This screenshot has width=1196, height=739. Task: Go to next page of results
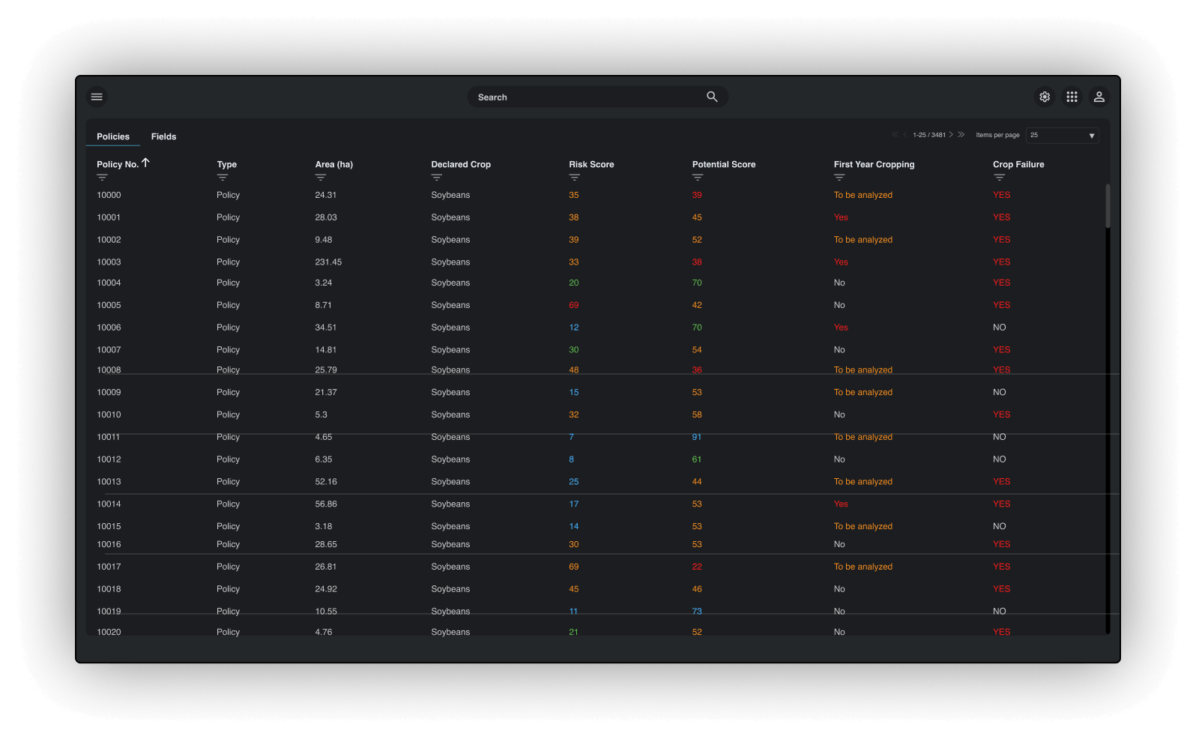click(951, 135)
